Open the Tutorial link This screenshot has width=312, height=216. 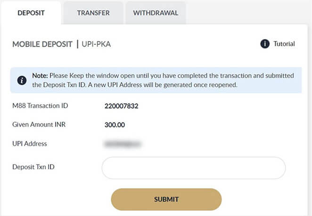coord(284,44)
